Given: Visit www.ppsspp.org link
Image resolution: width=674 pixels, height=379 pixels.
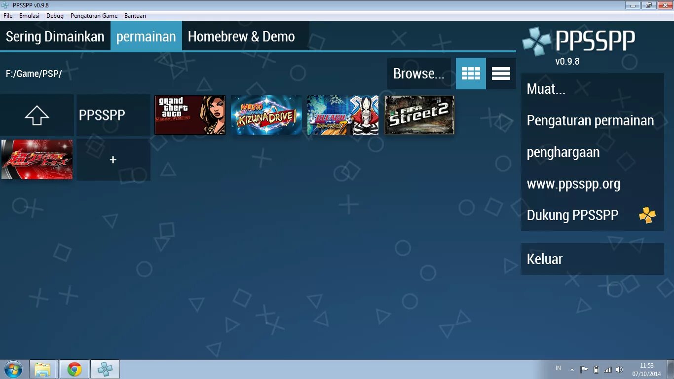Looking at the screenshot, I should (592, 184).
